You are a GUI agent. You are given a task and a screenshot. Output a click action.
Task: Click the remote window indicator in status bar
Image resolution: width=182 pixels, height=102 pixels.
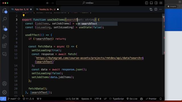[x=3, y=99]
